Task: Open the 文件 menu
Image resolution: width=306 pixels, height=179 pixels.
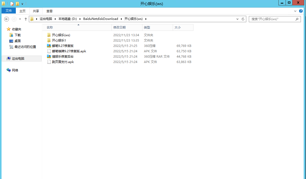Action: (9, 11)
